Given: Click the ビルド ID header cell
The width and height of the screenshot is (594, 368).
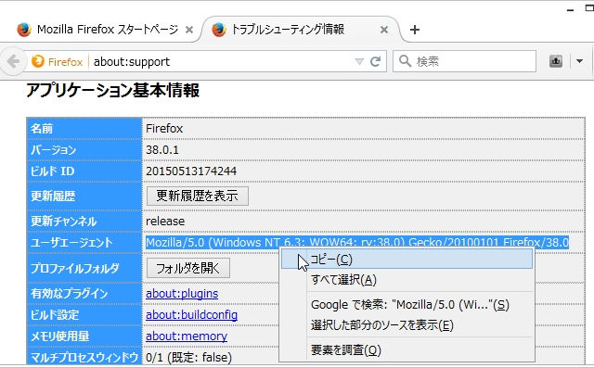Looking at the screenshot, I should 84,171.
